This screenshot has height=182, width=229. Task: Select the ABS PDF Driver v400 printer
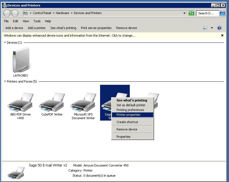coord(20,101)
